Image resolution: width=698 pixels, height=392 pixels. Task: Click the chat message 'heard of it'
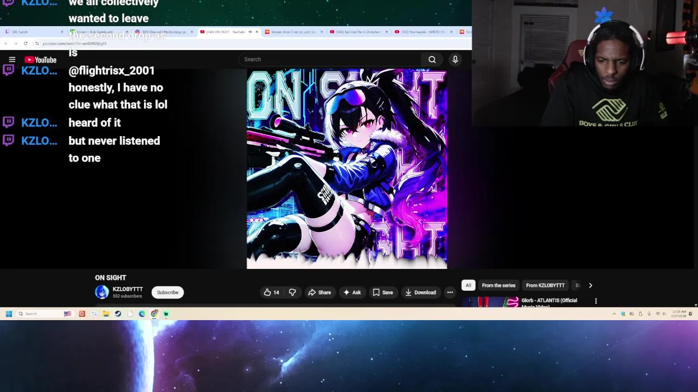click(94, 122)
